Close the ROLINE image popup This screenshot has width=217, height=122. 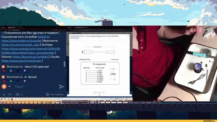coord(128,36)
